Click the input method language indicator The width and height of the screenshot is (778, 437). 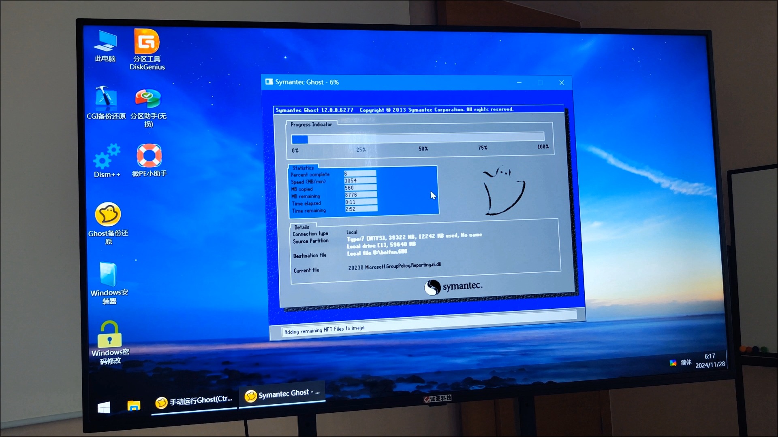[x=686, y=362]
